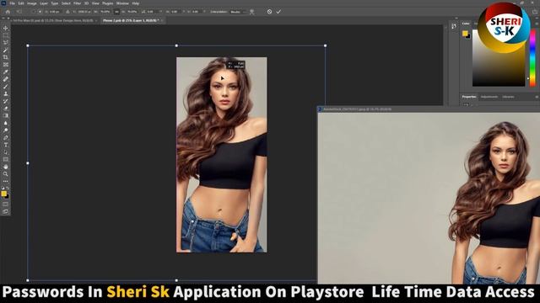540x303 pixels.
Task: Select the Gradient tool
Action: point(6,116)
